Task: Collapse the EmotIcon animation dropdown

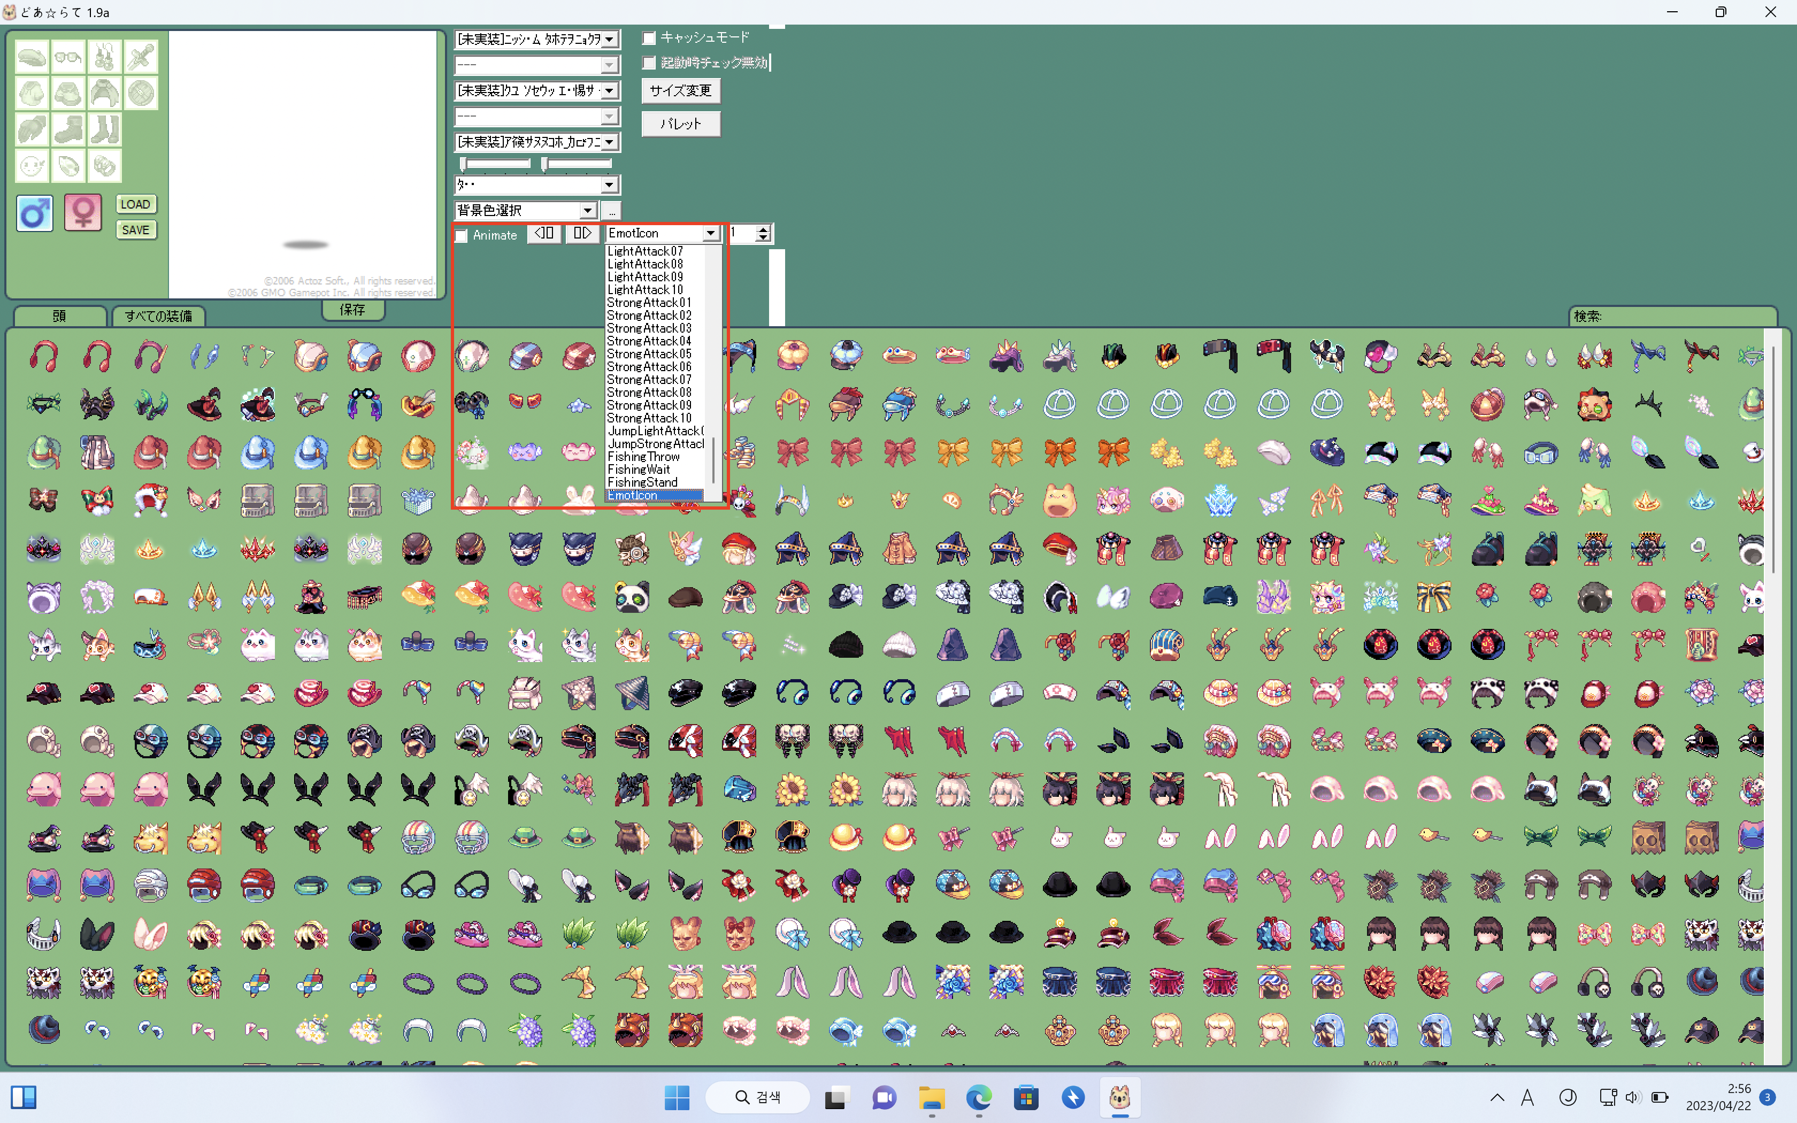Action: (711, 233)
